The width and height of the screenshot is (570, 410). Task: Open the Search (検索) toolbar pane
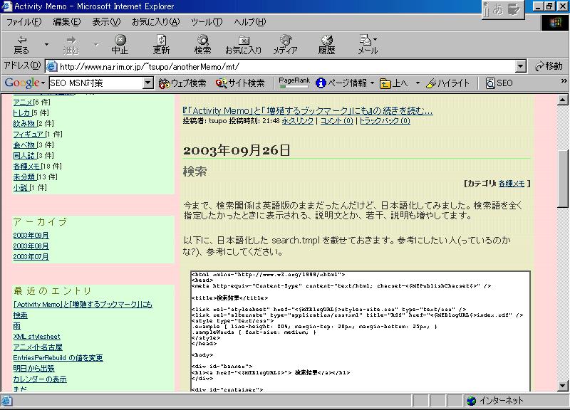click(x=202, y=44)
